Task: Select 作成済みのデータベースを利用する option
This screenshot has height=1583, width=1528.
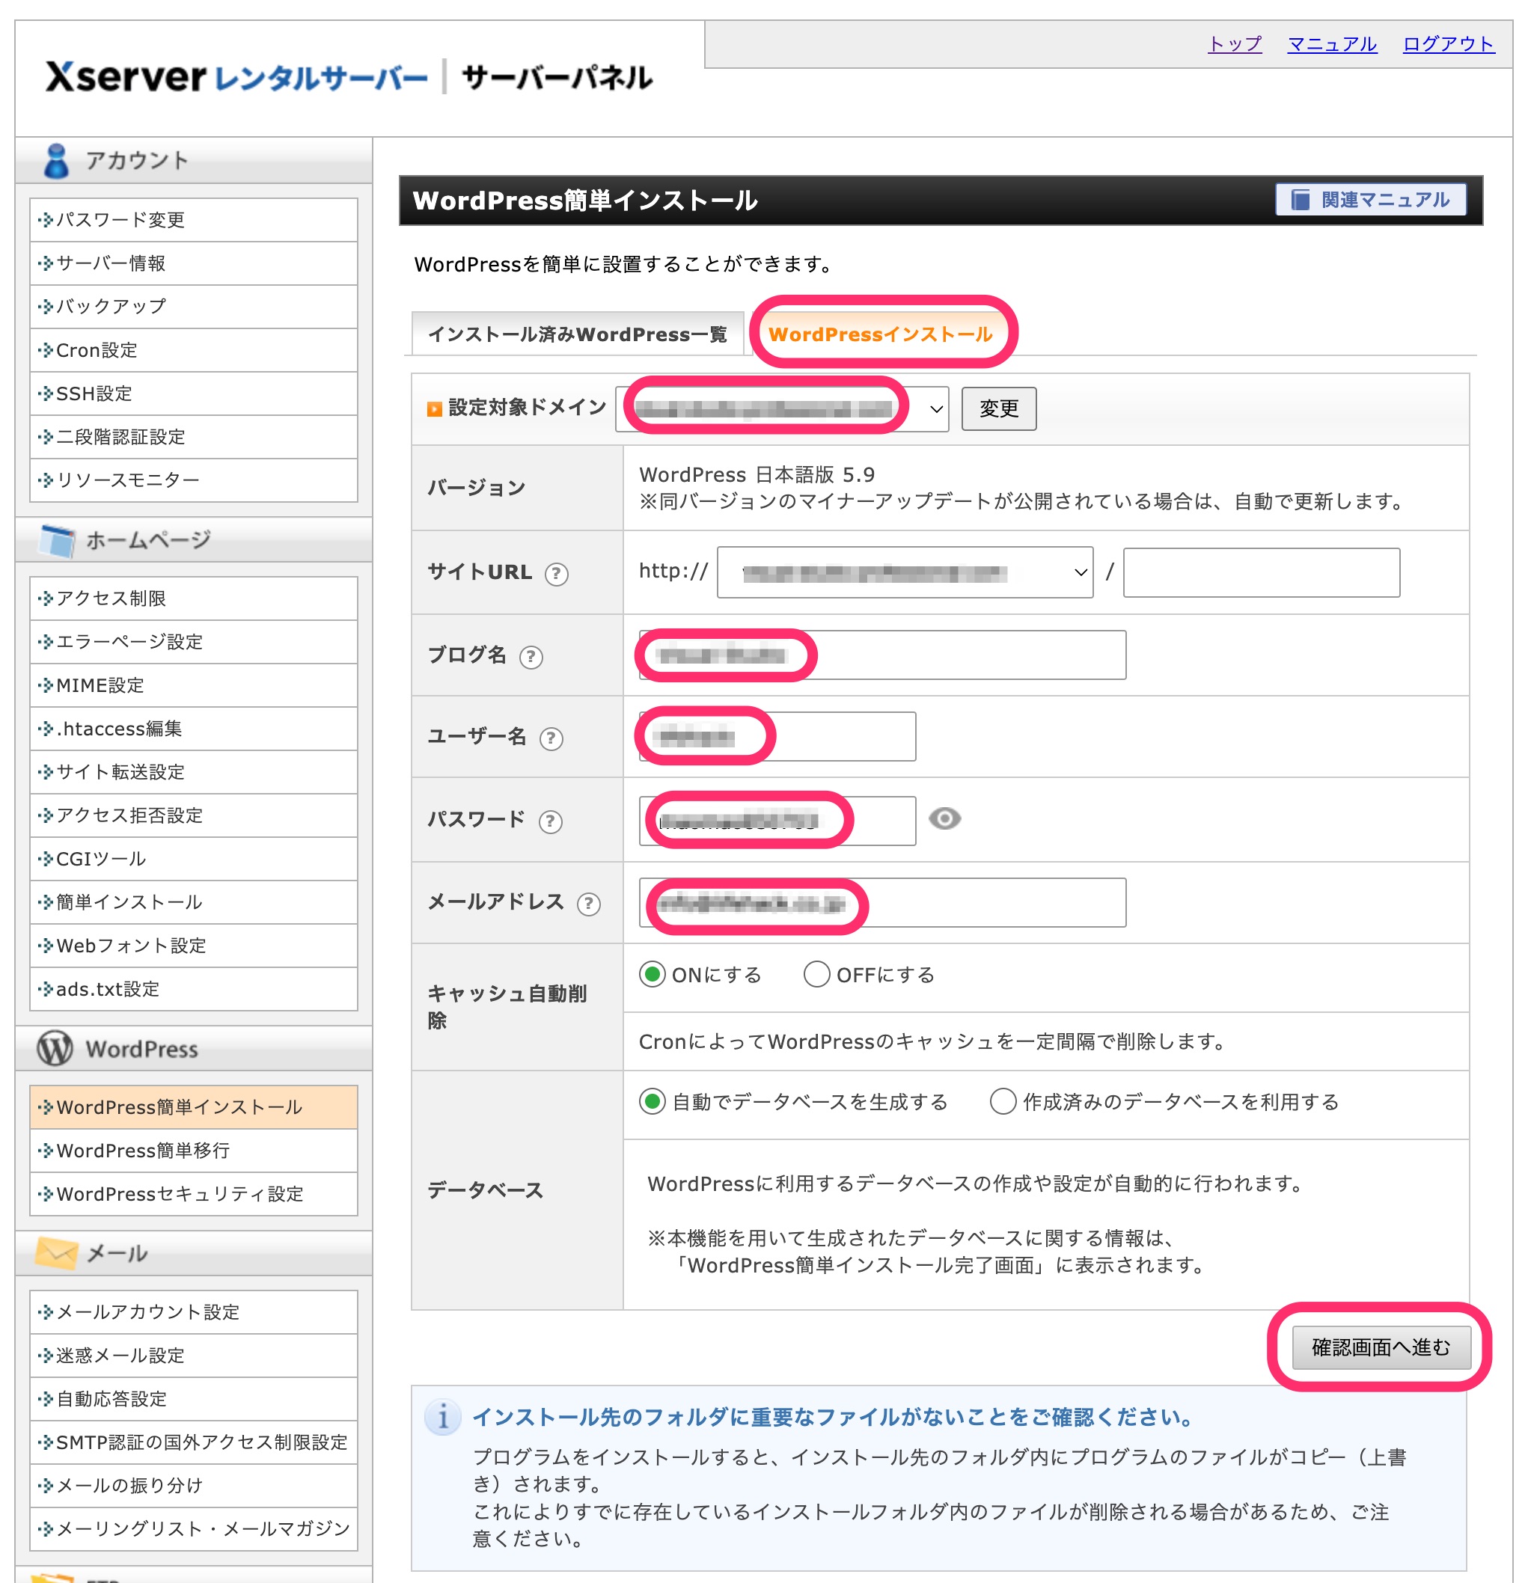Action: pyautogui.click(x=1003, y=1100)
